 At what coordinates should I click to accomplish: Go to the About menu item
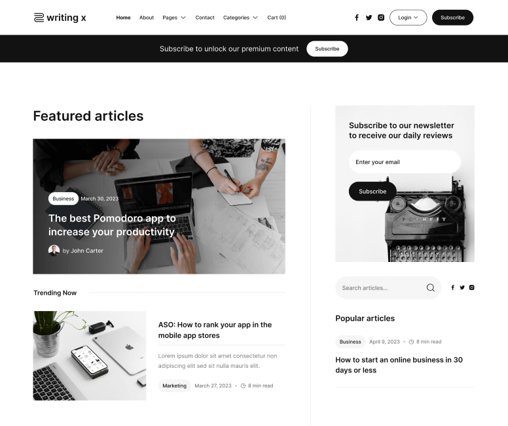(147, 18)
